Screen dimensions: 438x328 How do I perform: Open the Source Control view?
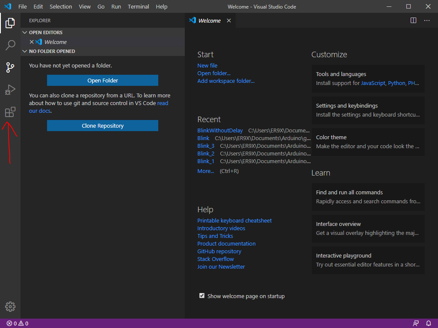click(x=10, y=67)
